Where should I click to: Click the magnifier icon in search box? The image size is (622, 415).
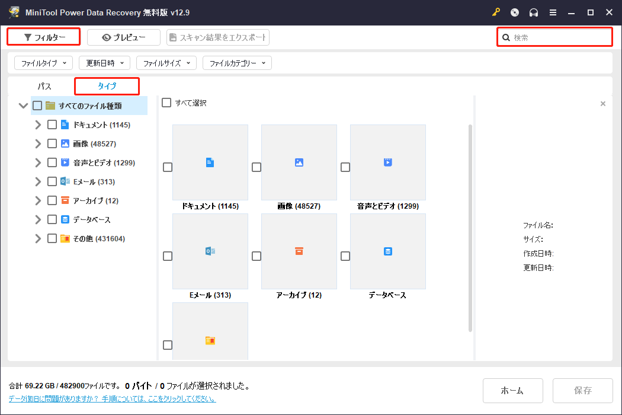pos(506,38)
